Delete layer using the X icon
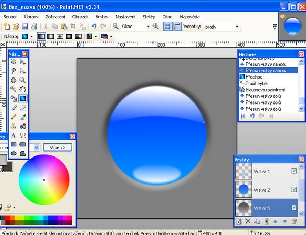 248,222
